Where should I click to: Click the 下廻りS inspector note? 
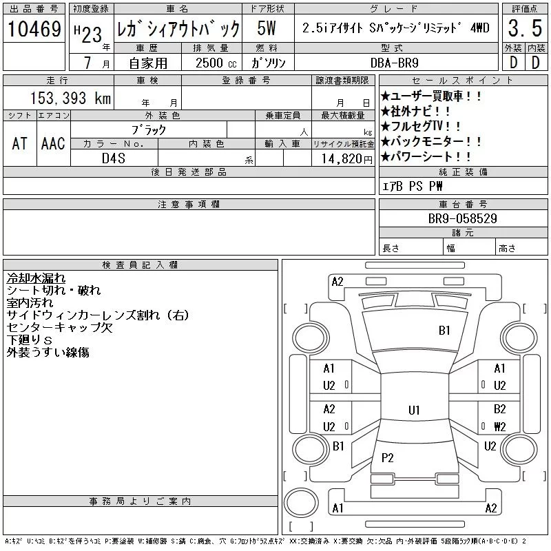pyautogui.click(x=30, y=340)
